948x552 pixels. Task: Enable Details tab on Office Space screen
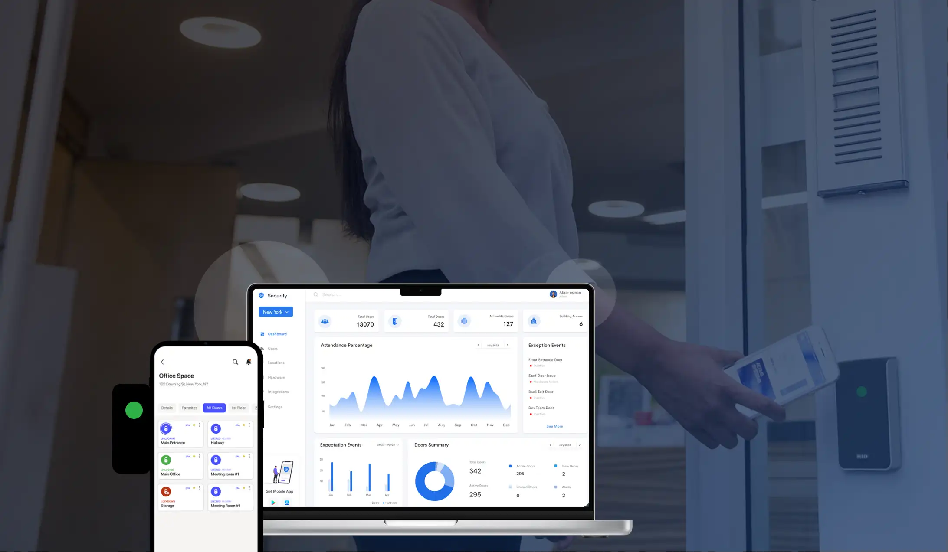tap(166, 408)
